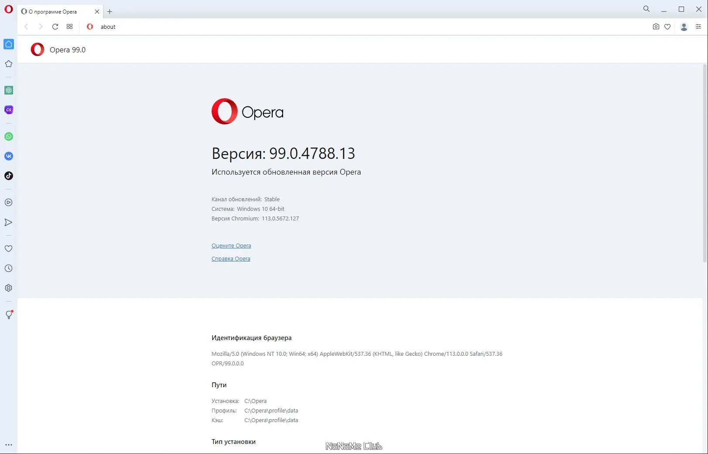708x454 pixels.
Task: Minimize the Opera window
Action: click(x=664, y=9)
